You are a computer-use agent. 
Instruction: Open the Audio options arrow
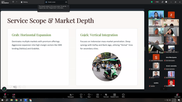pyautogui.click(x=8, y=95)
